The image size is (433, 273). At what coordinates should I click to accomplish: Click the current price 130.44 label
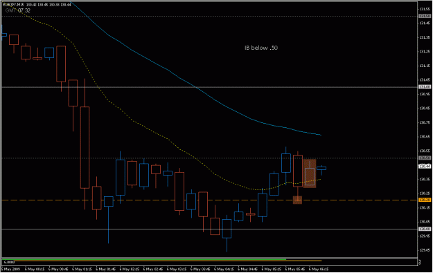[425, 167]
